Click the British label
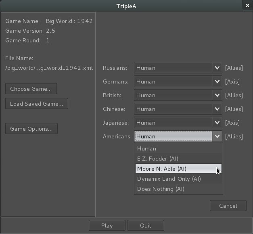 [112, 95]
